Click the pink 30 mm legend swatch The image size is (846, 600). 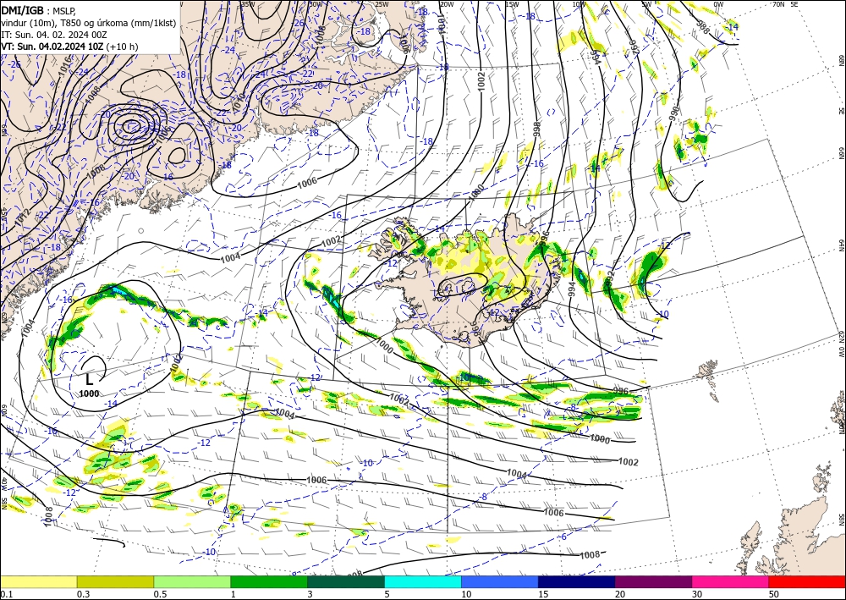coord(731,581)
